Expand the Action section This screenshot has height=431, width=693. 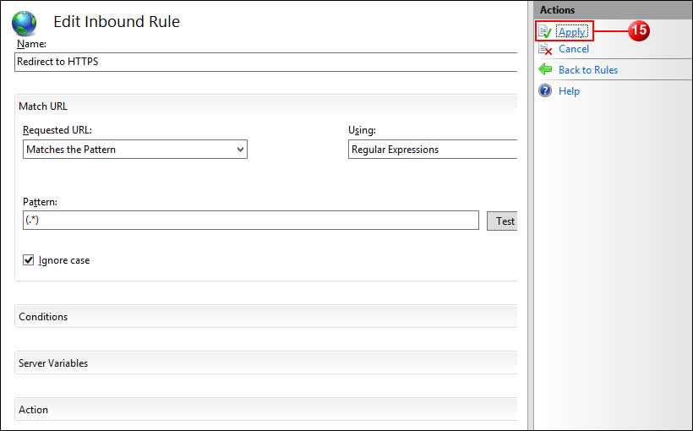[266, 409]
